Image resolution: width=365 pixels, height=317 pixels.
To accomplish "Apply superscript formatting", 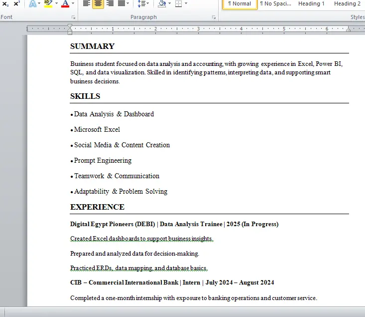I will pyautogui.click(x=17, y=3).
